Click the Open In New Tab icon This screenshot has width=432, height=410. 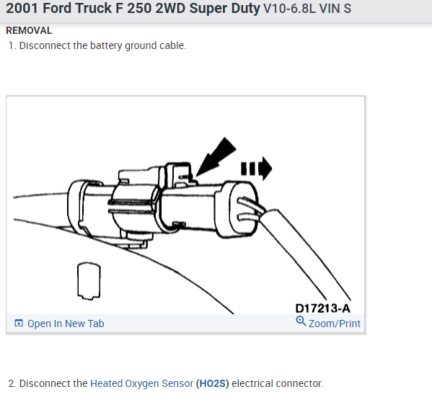[x=19, y=323]
